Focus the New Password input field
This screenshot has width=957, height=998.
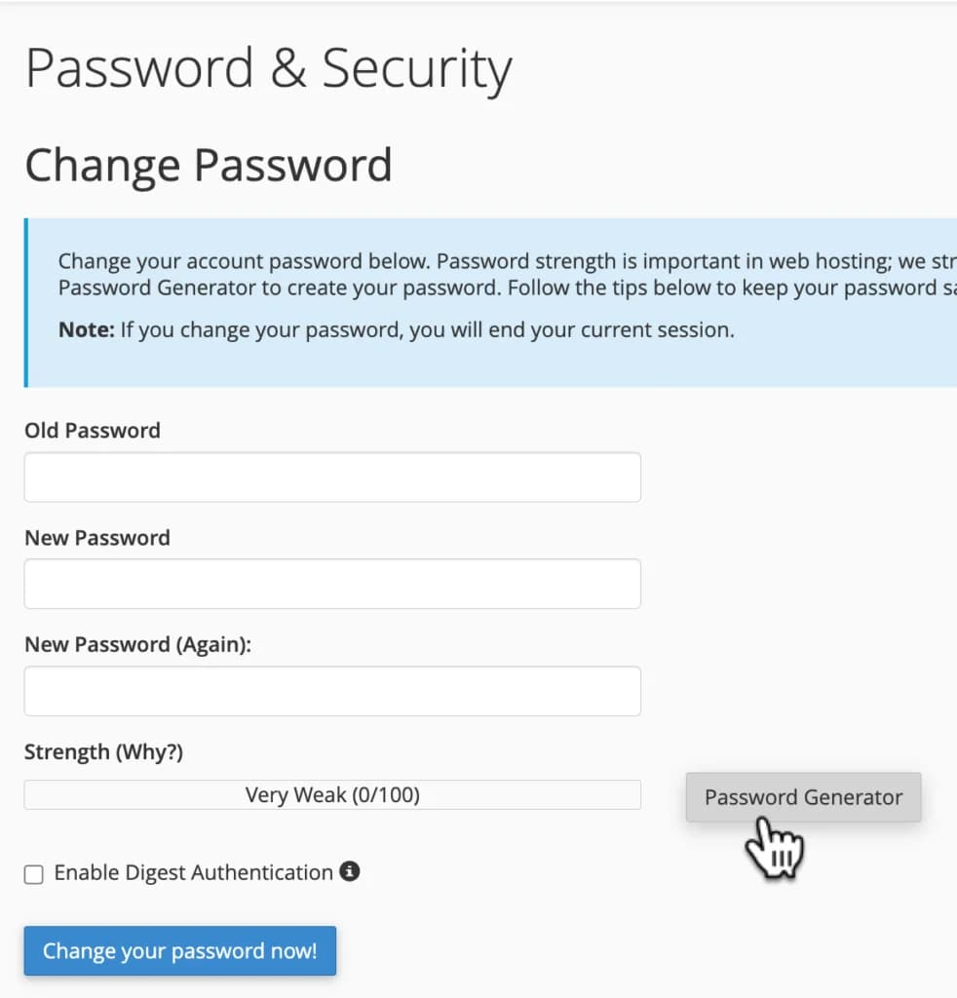coord(331,583)
